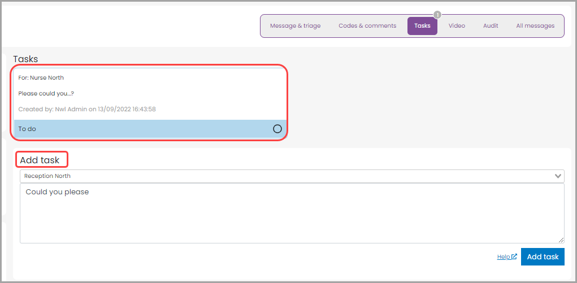View the All messages tab
Screen dimensions: 577x283
point(535,26)
